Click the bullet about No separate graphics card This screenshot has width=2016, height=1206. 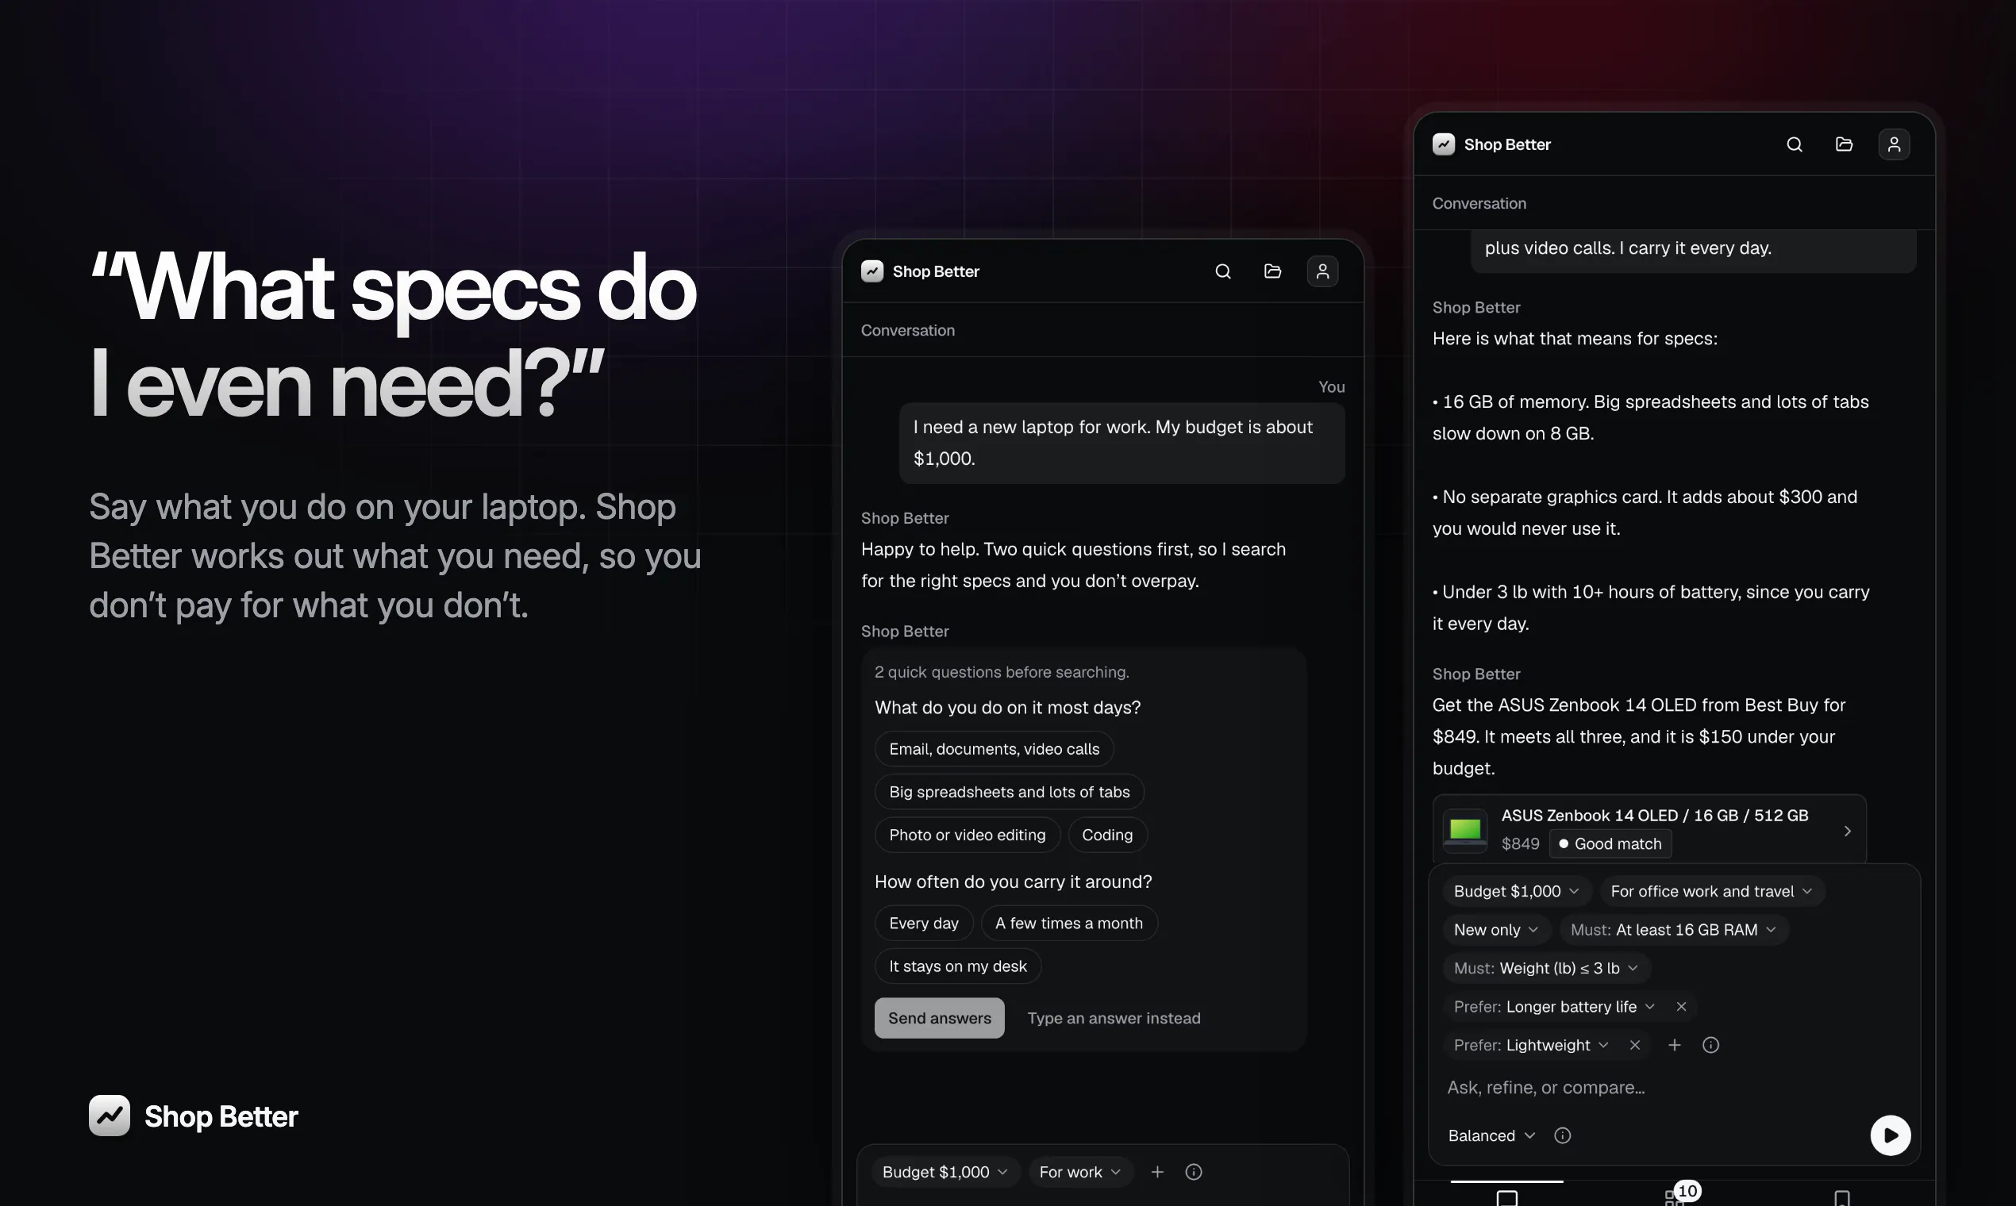[x=1645, y=513]
